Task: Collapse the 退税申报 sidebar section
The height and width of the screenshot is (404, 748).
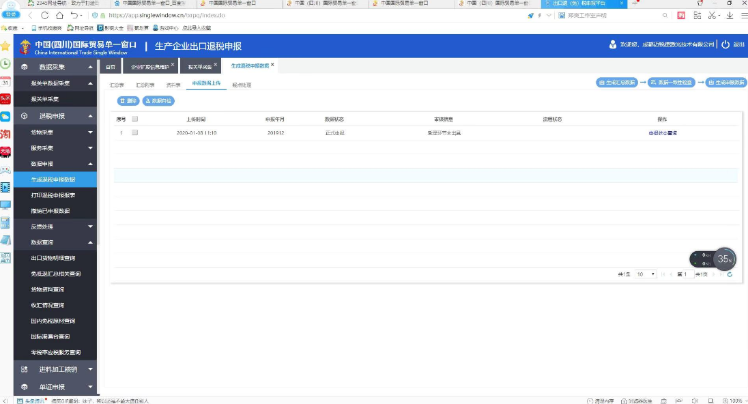Action: 90,116
